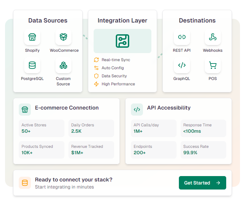Click the E-commerce Connection title
The image size is (245, 208).
tap(67, 108)
